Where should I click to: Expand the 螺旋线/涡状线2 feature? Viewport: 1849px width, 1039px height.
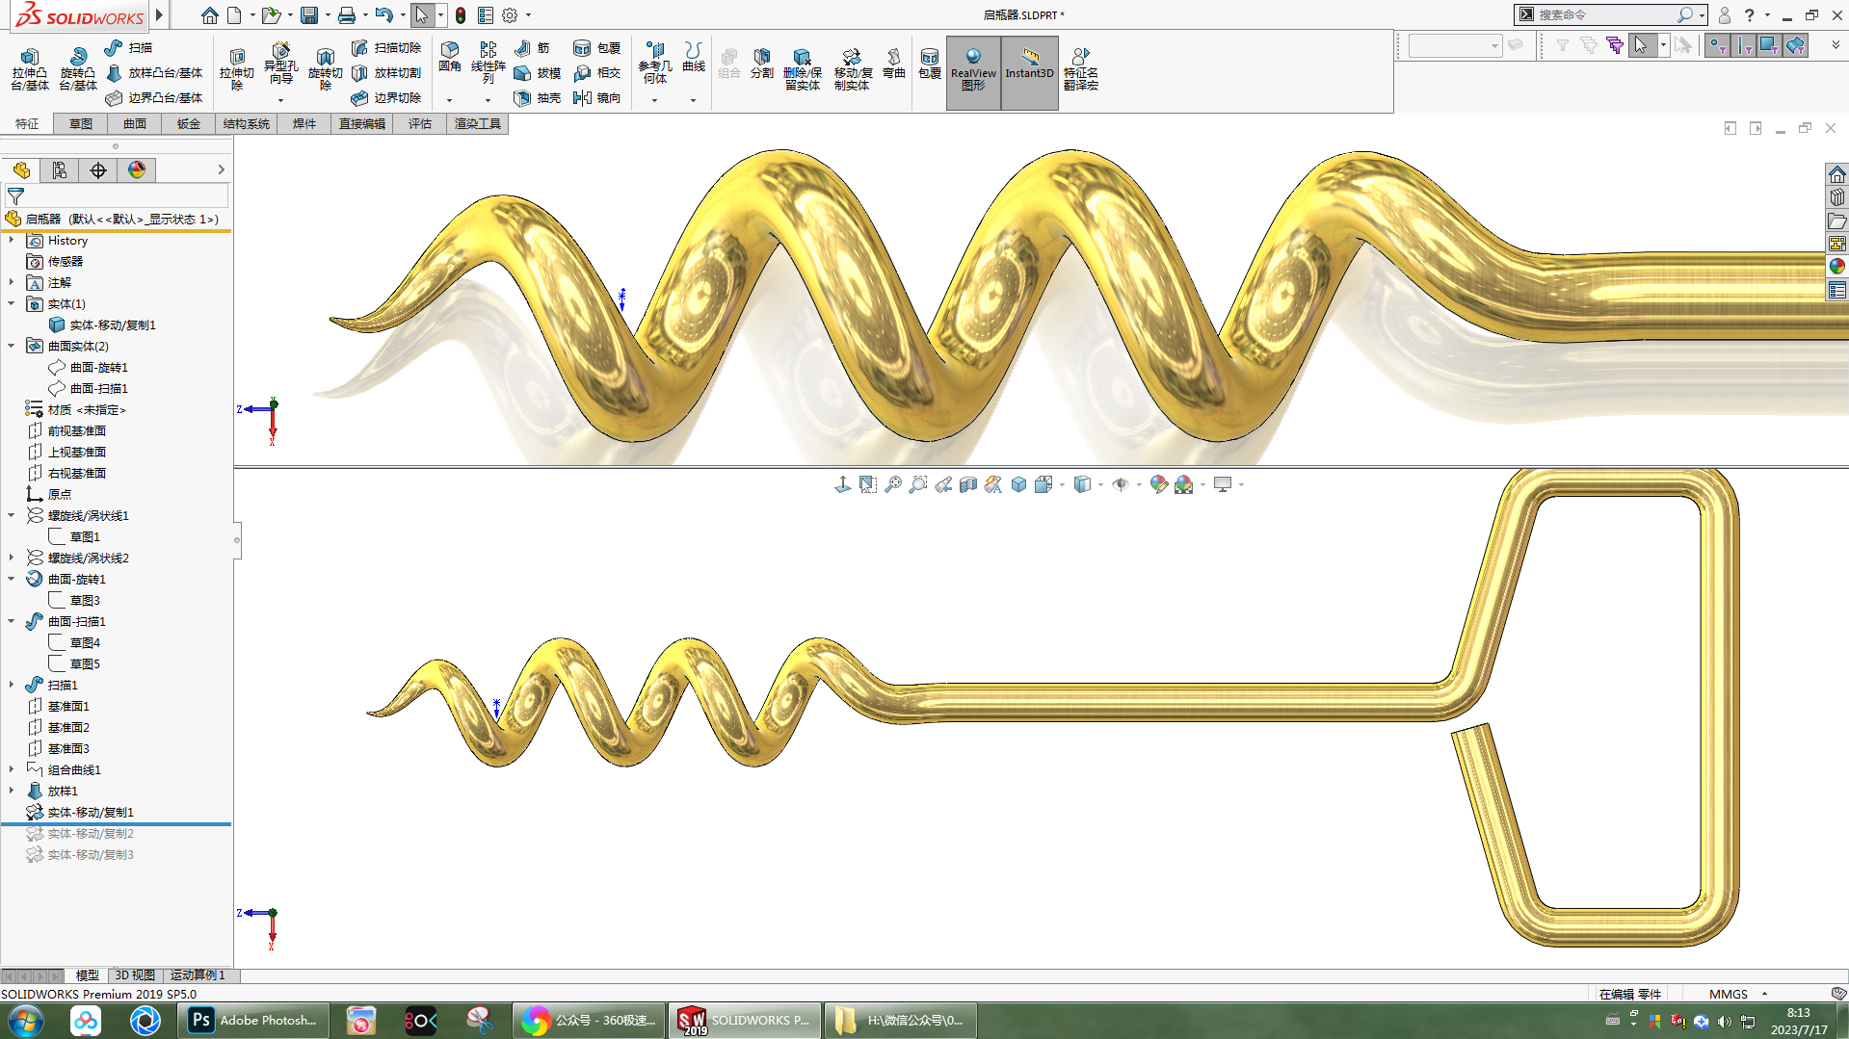pyautogui.click(x=12, y=558)
